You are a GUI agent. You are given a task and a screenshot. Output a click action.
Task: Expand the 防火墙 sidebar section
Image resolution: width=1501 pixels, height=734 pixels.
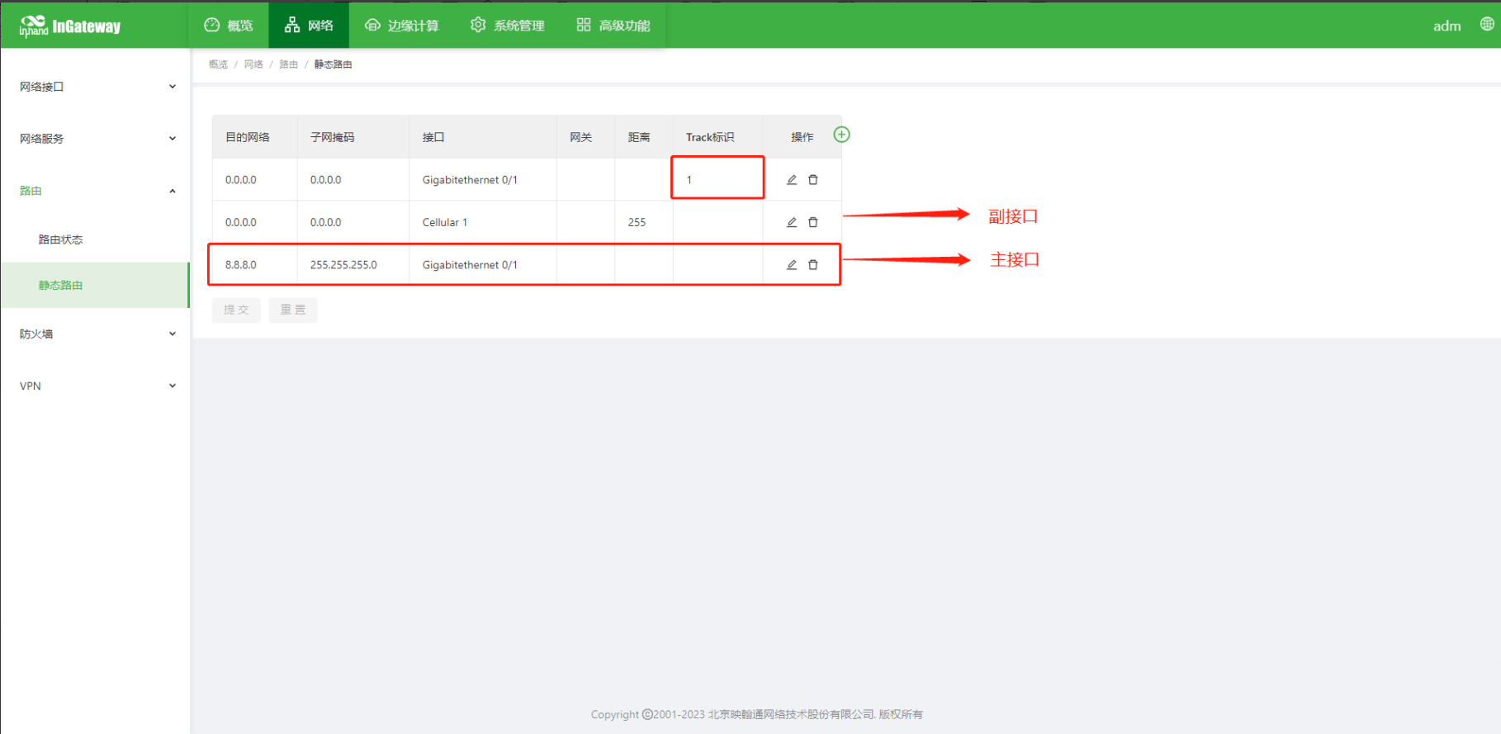[x=95, y=334]
